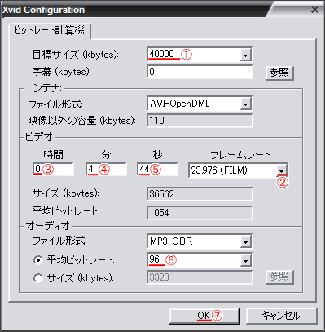Click the キャンセル button
The image size is (325, 332).
[281, 316]
